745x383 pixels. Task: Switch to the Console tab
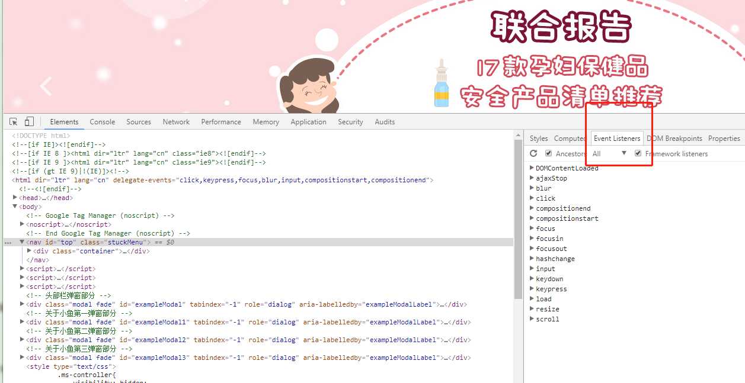(103, 122)
